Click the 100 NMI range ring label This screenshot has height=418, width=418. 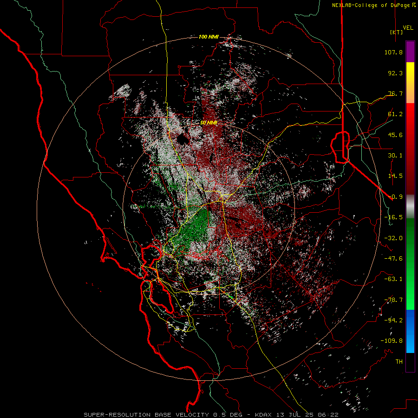pyautogui.click(x=209, y=37)
